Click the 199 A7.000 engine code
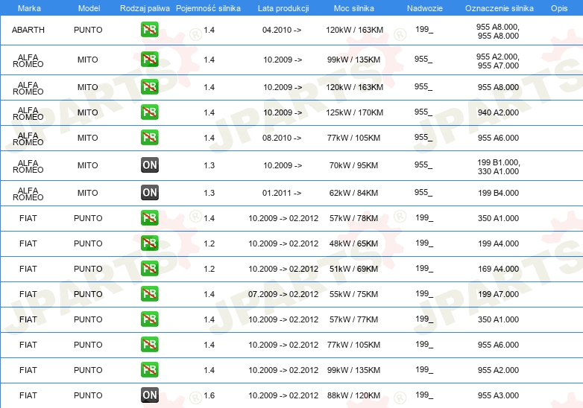This screenshot has height=408, width=583. [498, 294]
